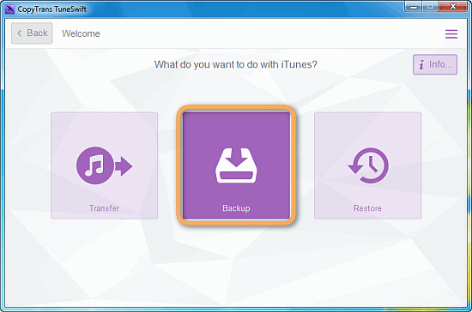
Task: Go back using the Back button
Action: 32,33
